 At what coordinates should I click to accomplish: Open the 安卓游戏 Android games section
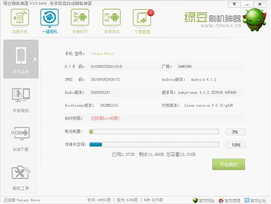pyautogui.click(x=112, y=17)
